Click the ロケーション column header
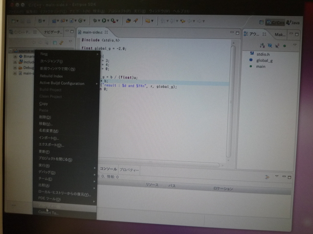 tap(223, 189)
